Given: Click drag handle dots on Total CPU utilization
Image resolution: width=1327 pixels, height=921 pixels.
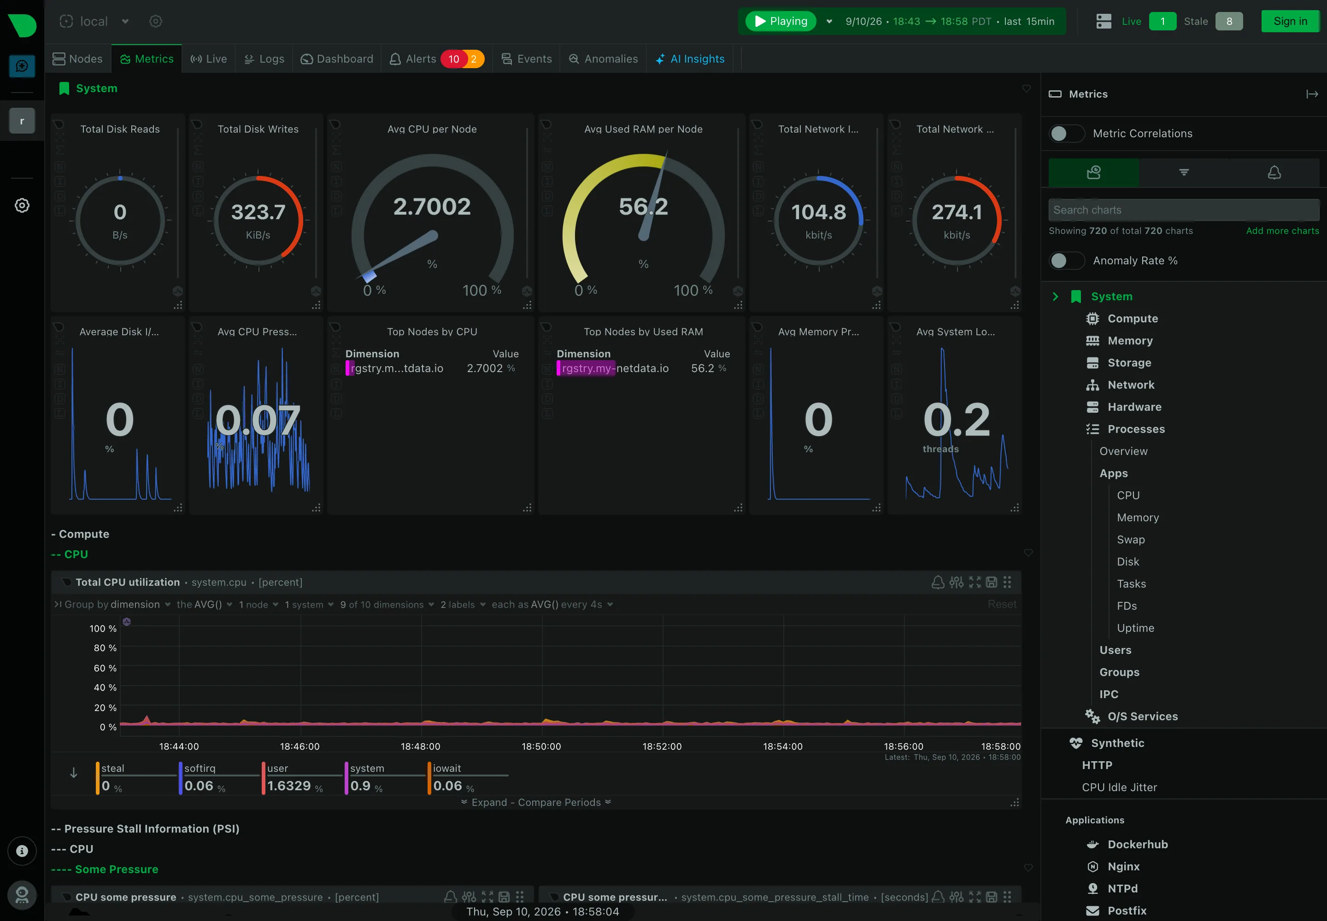Looking at the screenshot, I should click(1007, 582).
